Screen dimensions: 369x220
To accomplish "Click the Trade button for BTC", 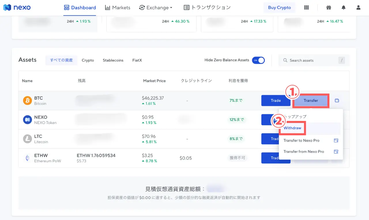I will pyautogui.click(x=276, y=100).
